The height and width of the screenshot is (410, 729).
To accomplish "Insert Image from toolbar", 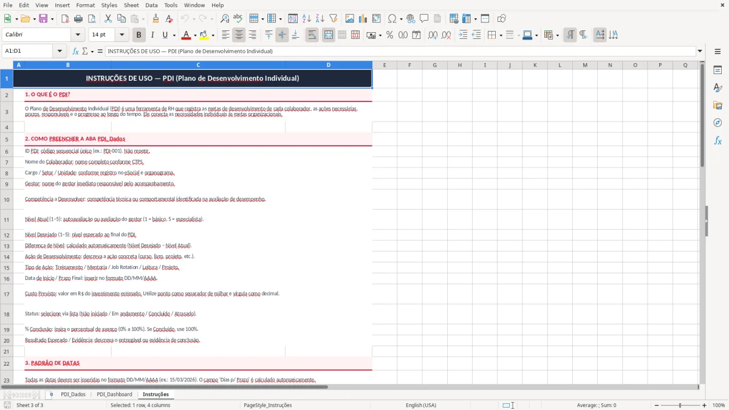I will tap(350, 19).
